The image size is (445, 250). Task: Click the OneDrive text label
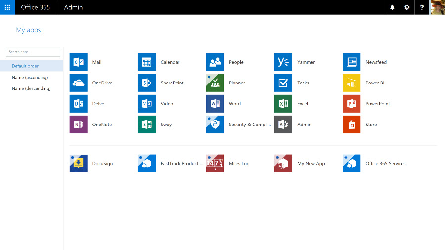click(x=102, y=83)
